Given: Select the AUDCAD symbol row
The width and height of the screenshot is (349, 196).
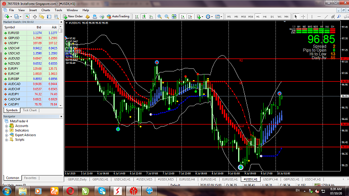Looking at the screenshot, I should tap(31, 84).
